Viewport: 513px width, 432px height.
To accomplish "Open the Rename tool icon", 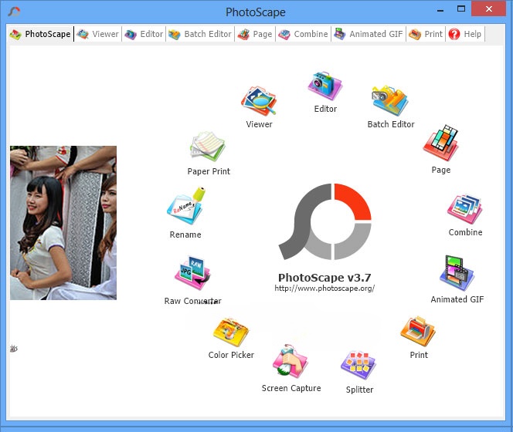I will coord(186,206).
